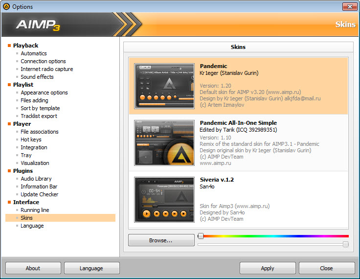Viewport: 360px width, 279px height.
Task: Click the skin hue rainbow slider handle
Action: [x=201, y=236]
